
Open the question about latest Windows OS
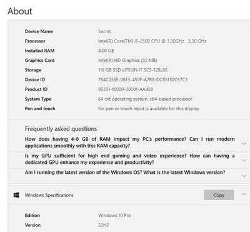(x=125, y=173)
